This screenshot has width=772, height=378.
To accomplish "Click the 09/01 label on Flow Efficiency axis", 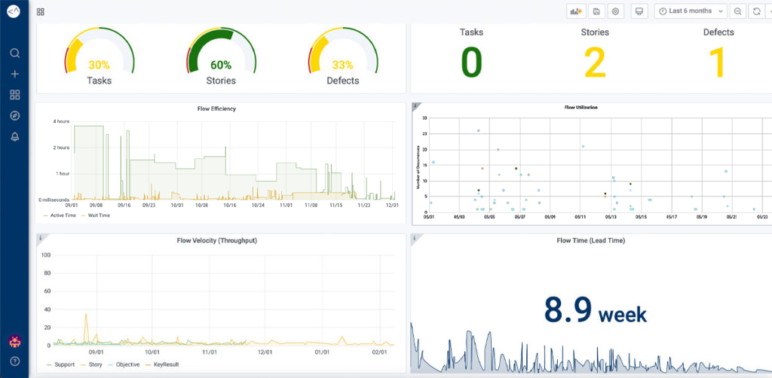I will tap(72, 205).
